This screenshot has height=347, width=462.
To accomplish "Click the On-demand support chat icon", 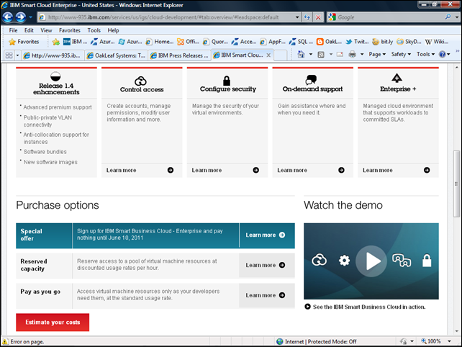I will pyautogui.click(x=311, y=80).
